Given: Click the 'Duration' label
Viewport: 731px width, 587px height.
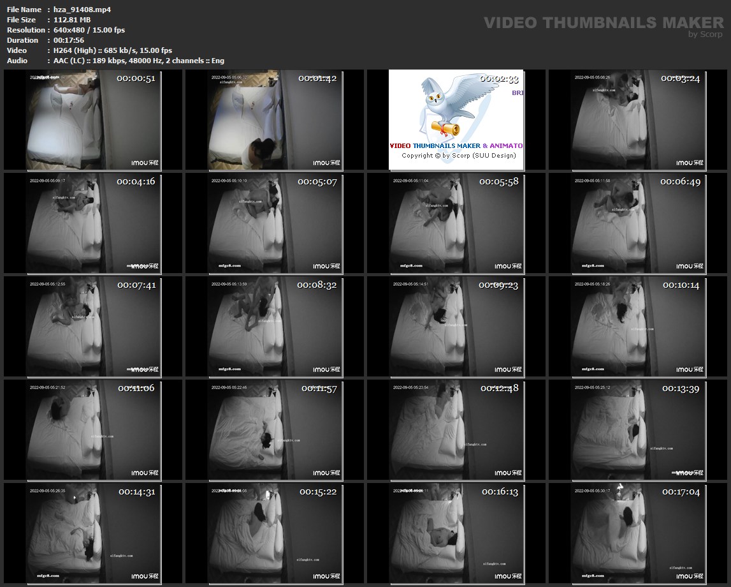Looking at the screenshot, I should 22,40.
